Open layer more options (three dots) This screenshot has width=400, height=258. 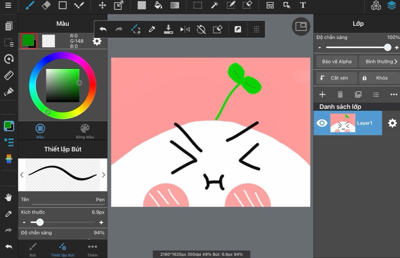tap(394, 94)
